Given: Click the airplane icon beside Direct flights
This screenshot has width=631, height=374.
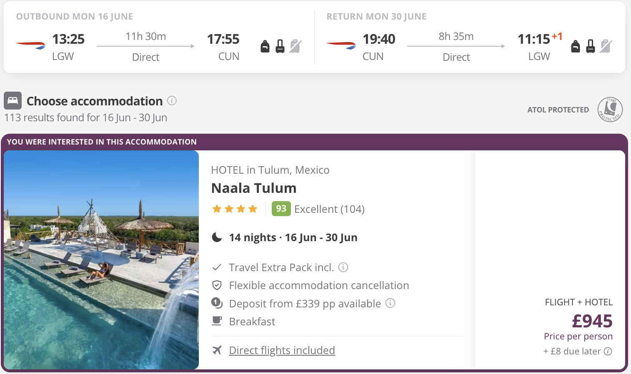Looking at the screenshot, I should (x=217, y=350).
